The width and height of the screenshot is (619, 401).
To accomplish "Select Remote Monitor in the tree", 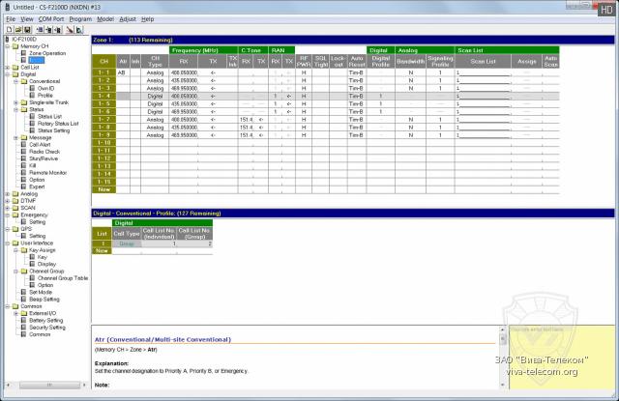I will pos(47,173).
